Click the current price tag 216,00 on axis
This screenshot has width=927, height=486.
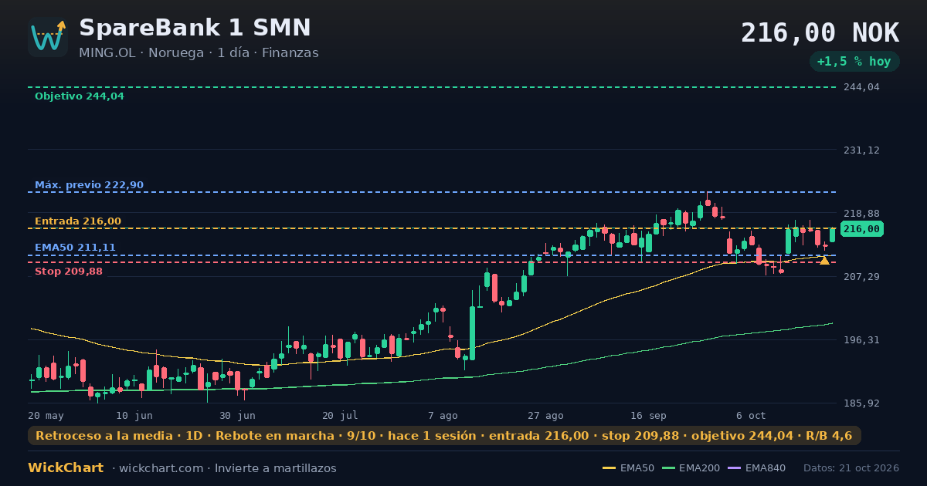[862, 229]
